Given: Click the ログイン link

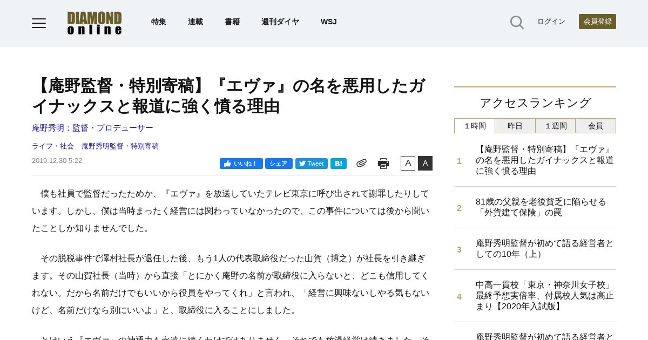Looking at the screenshot, I should 551,22.
